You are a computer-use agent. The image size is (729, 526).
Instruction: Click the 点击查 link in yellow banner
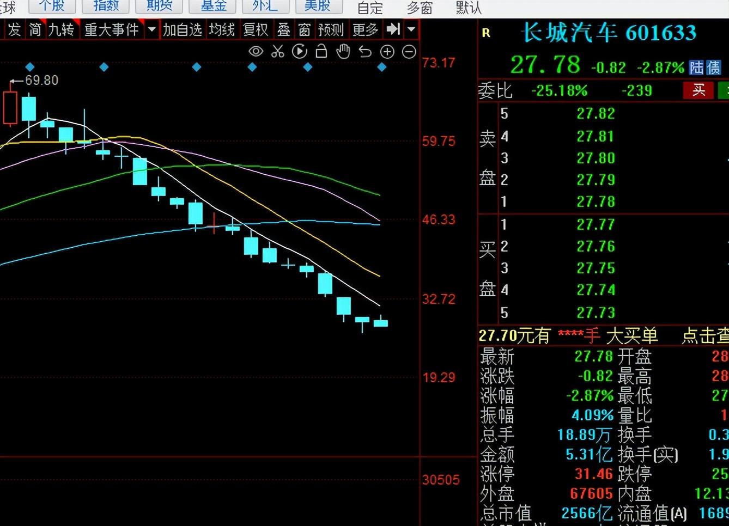pyautogui.click(x=705, y=335)
